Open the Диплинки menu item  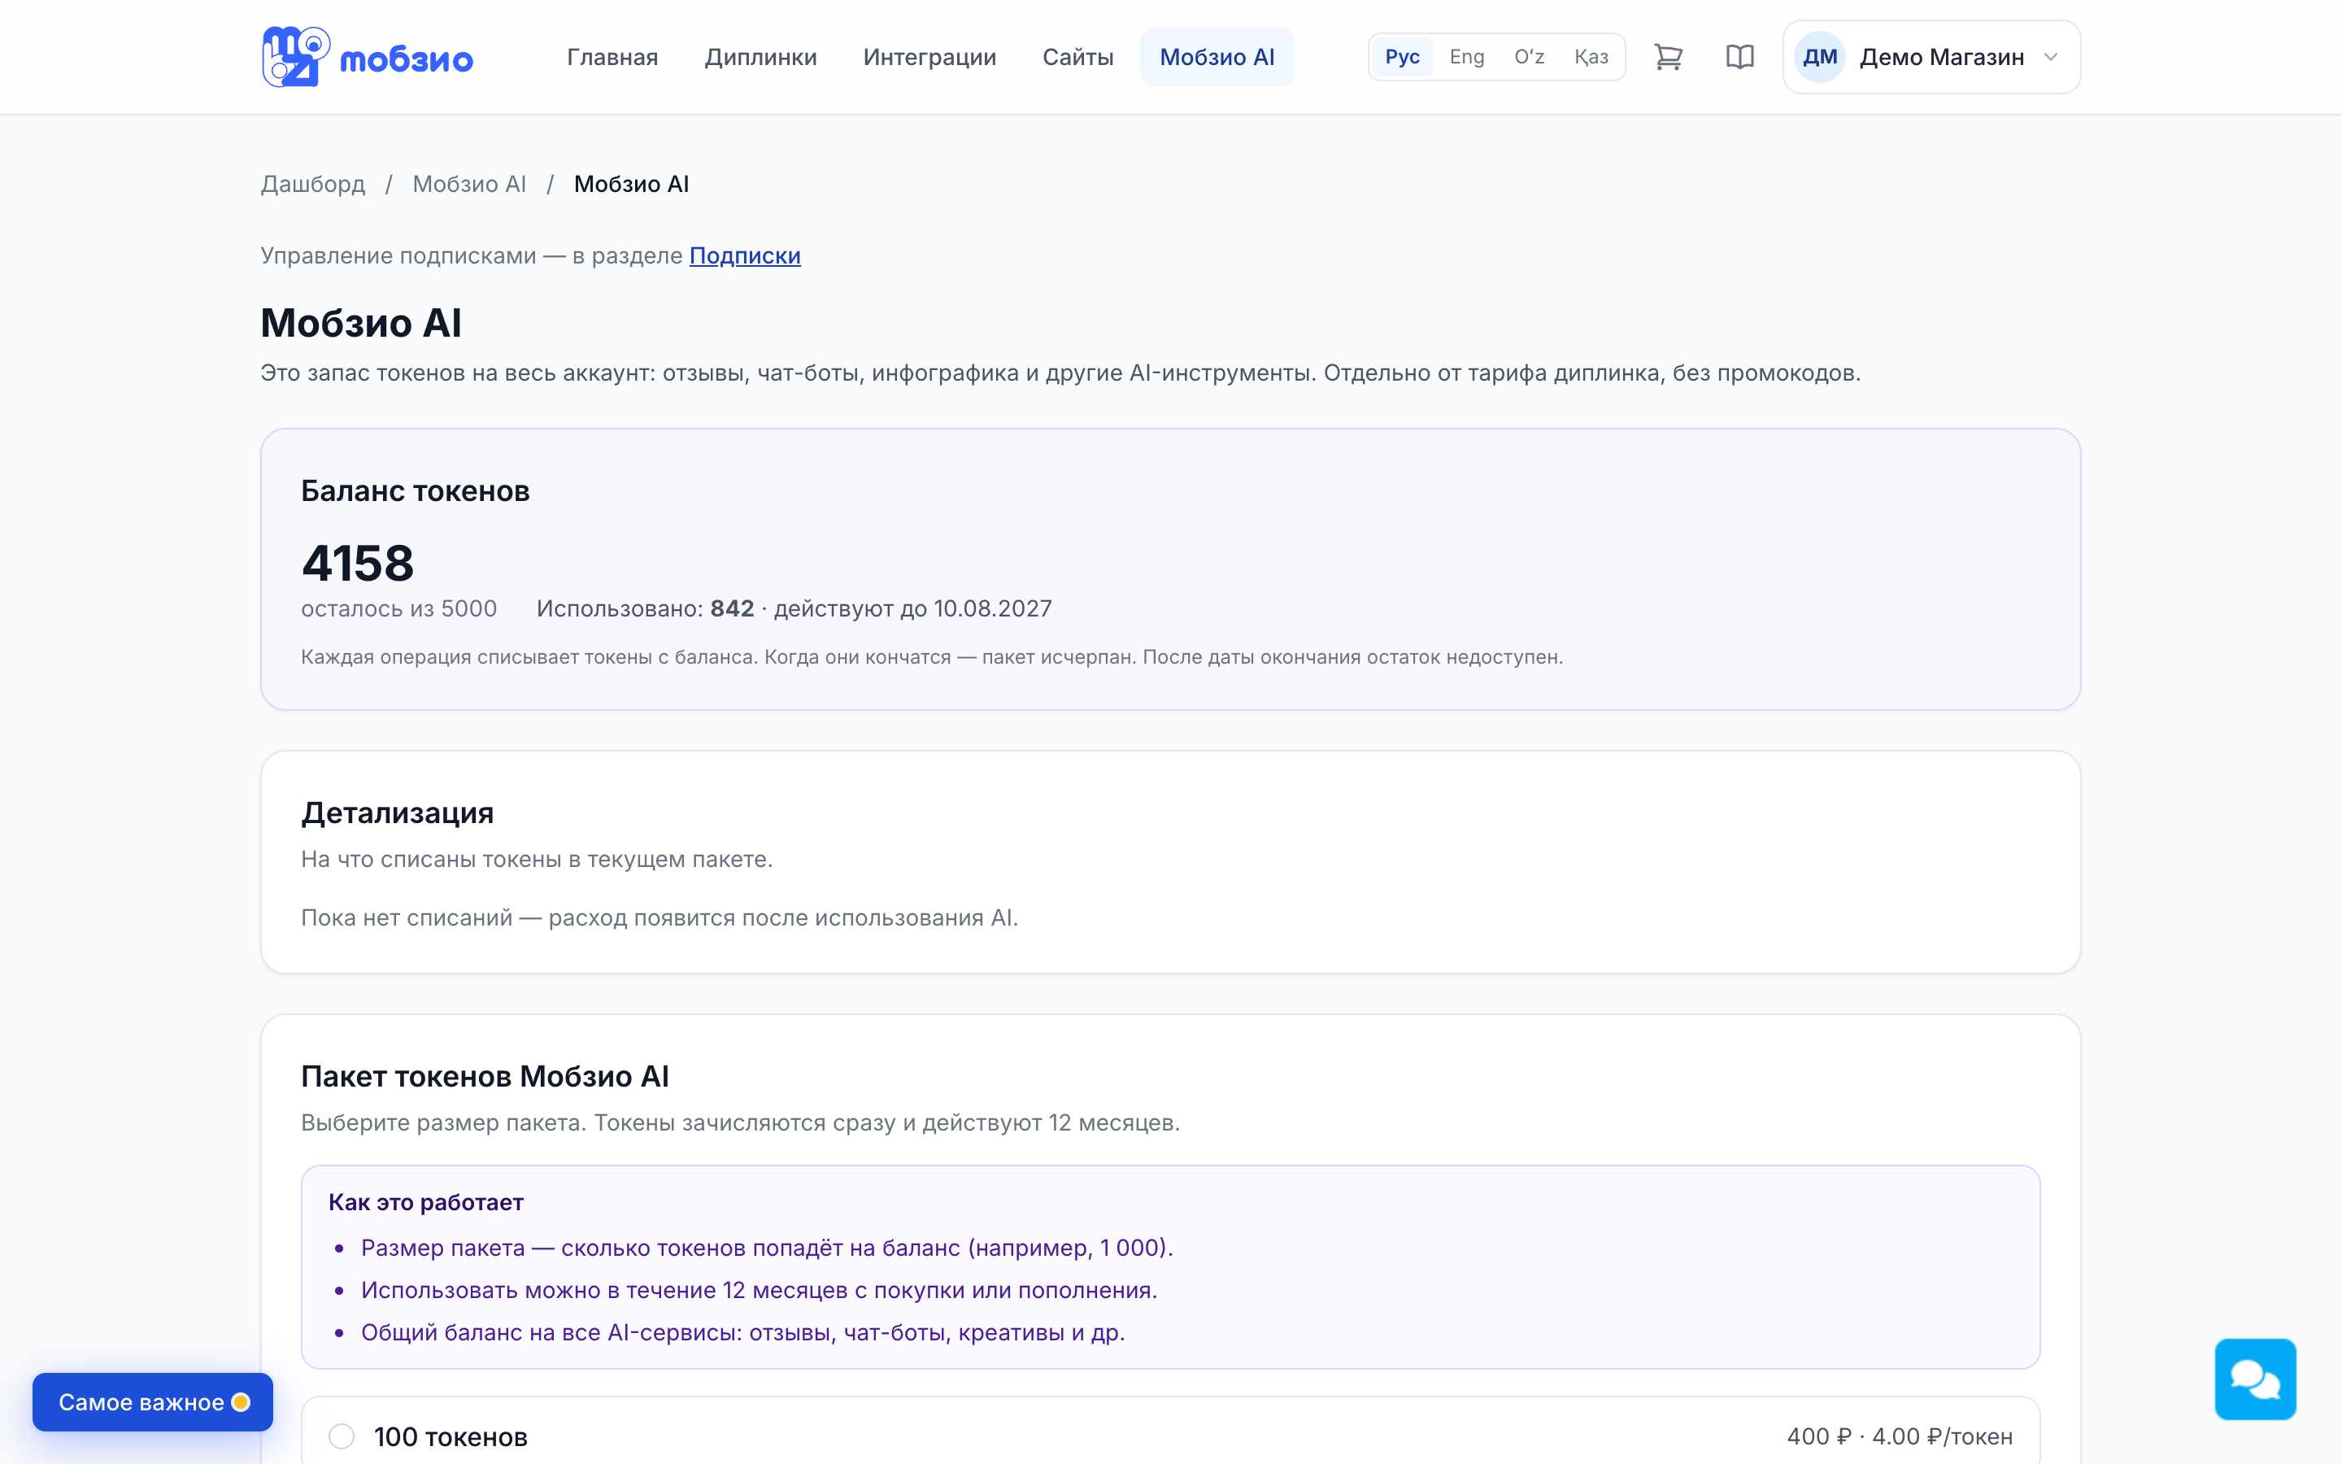coord(760,57)
